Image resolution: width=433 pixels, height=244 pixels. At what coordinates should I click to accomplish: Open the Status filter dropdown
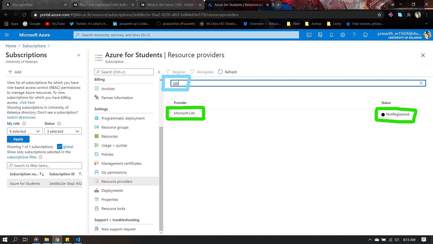coord(63,131)
